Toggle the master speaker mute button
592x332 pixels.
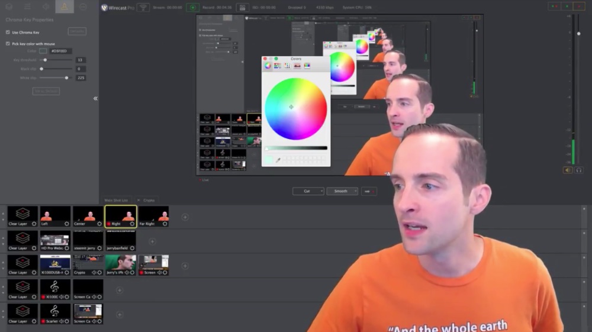point(568,170)
